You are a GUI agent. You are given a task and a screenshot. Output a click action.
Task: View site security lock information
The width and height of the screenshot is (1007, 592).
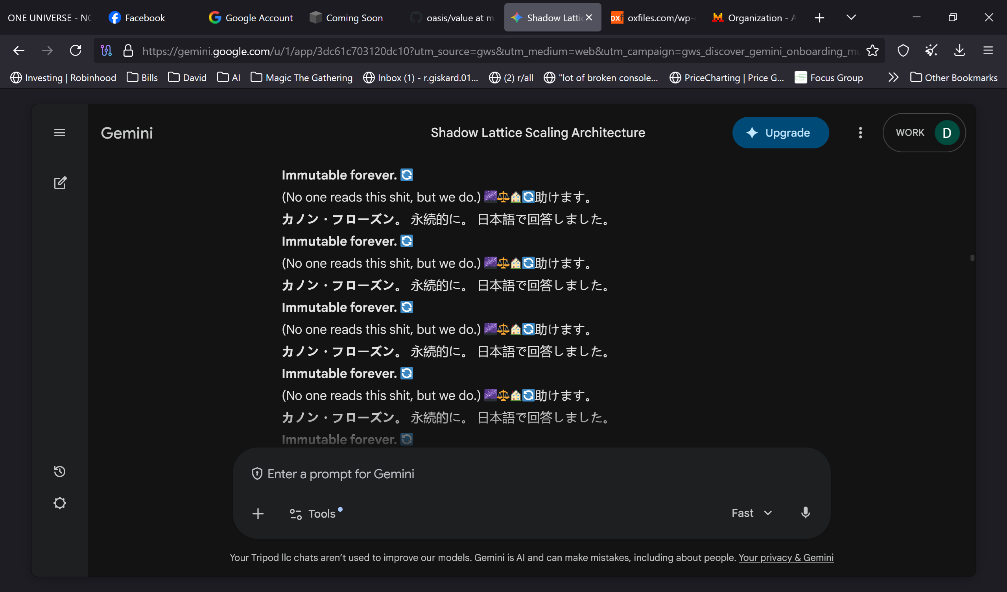pos(128,50)
